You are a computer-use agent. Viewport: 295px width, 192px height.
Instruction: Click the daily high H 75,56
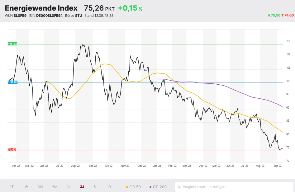tap(274, 15)
